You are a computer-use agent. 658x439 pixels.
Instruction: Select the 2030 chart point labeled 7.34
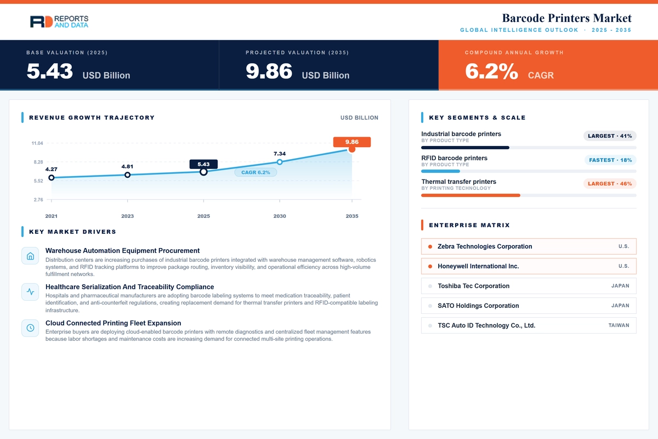click(280, 162)
